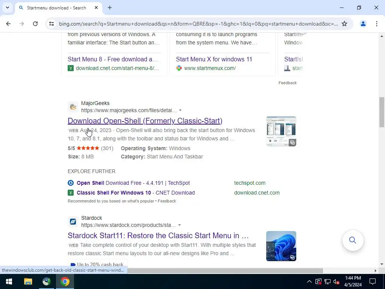
Task: Open Classic Shell For Windows 10 CNET link
Action: pyautogui.click(x=136, y=193)
